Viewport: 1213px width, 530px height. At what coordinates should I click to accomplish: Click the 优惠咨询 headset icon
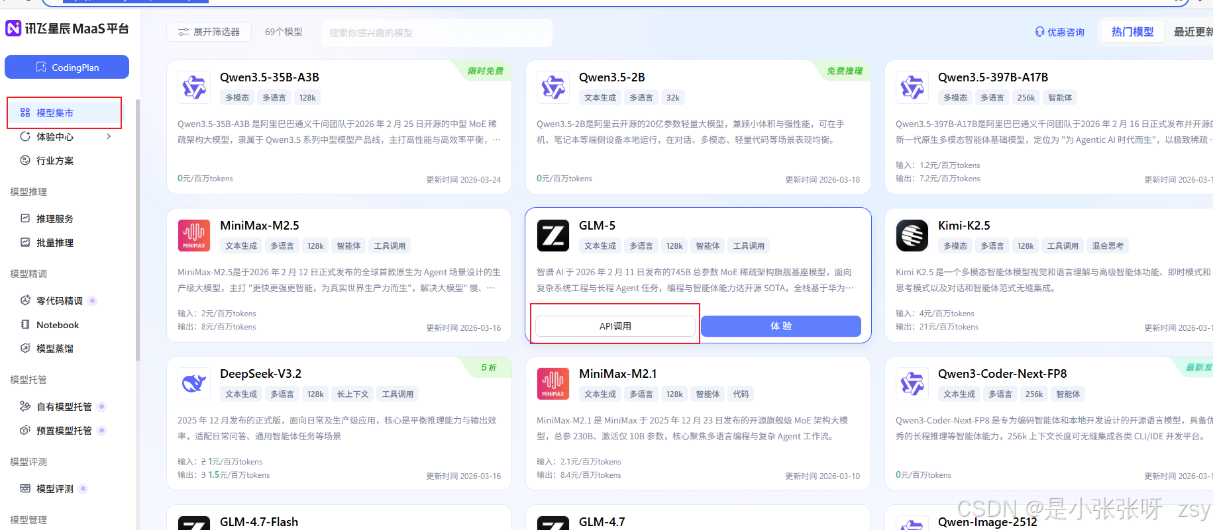1039,32
